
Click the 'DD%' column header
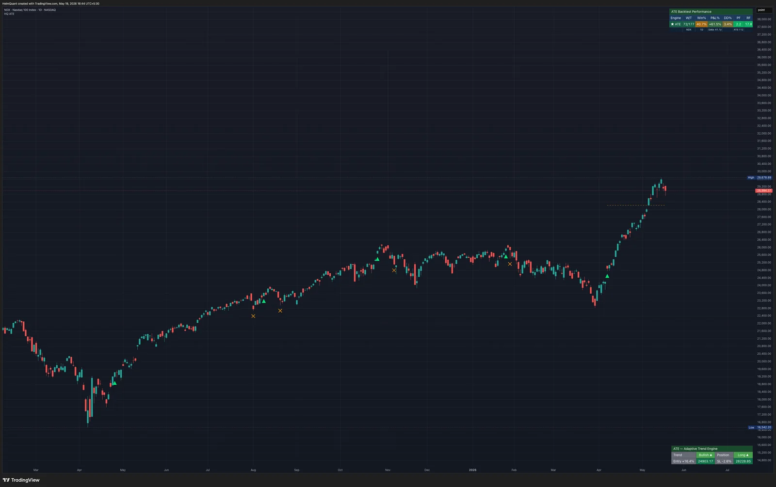727,18
